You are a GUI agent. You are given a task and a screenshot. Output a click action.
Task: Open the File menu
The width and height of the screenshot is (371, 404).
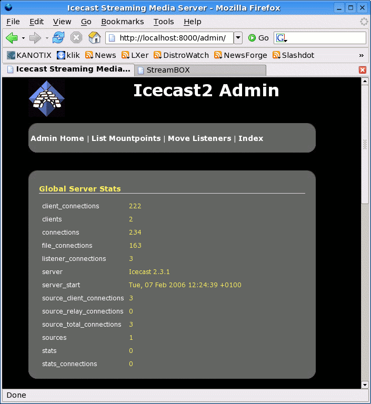(13, 22)
